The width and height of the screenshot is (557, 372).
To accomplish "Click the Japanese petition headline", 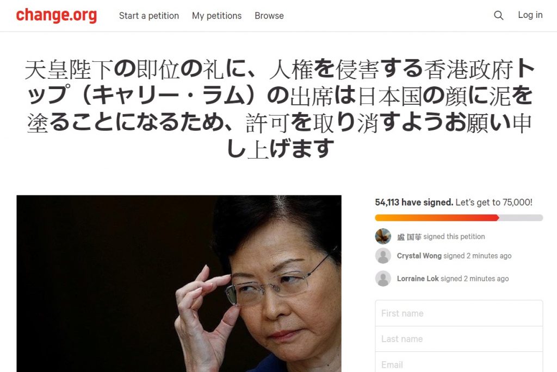I will [280, 109].
